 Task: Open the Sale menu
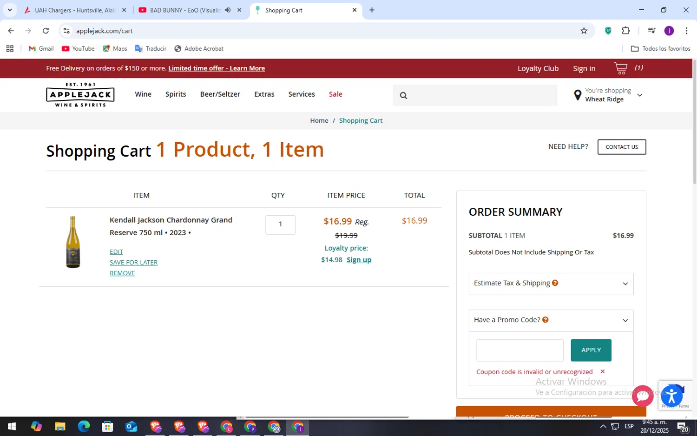click(335, 94)
